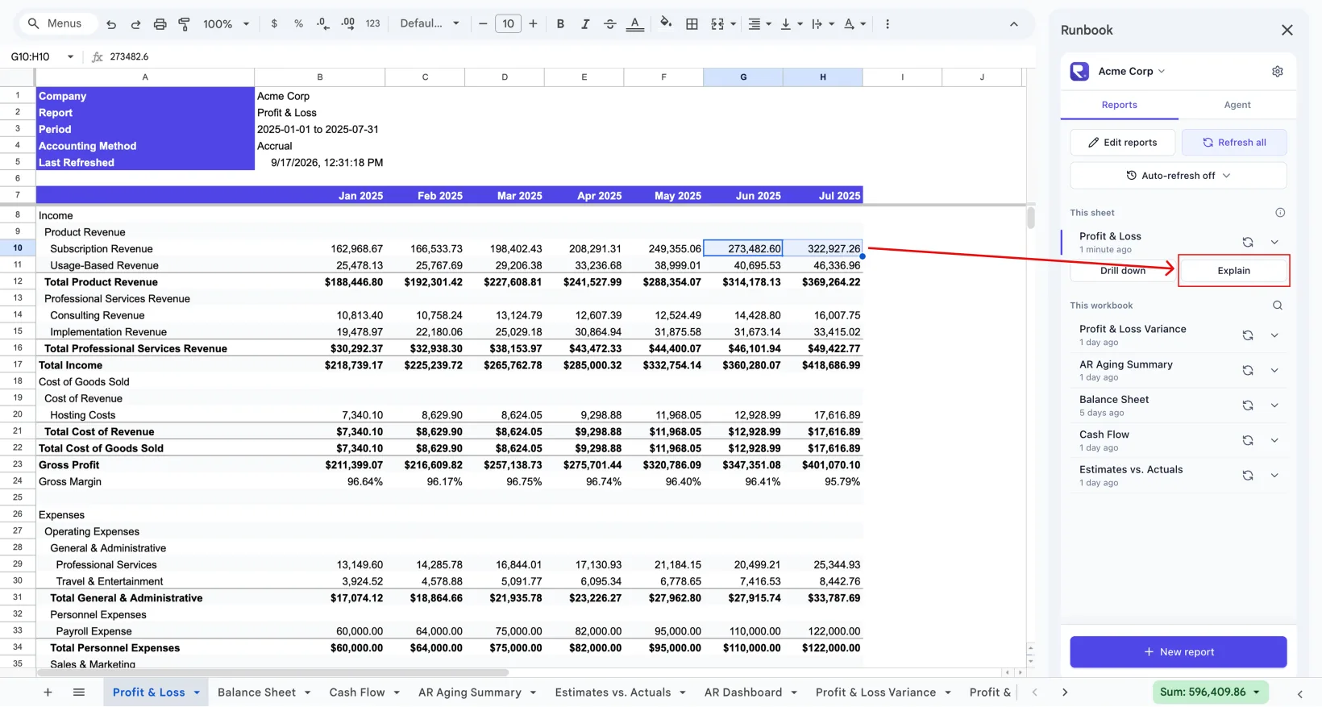The height and width of the screenshot is (707, 1322).
Task: Click the cell name box showing G10:H10
Action: (42, 56)
